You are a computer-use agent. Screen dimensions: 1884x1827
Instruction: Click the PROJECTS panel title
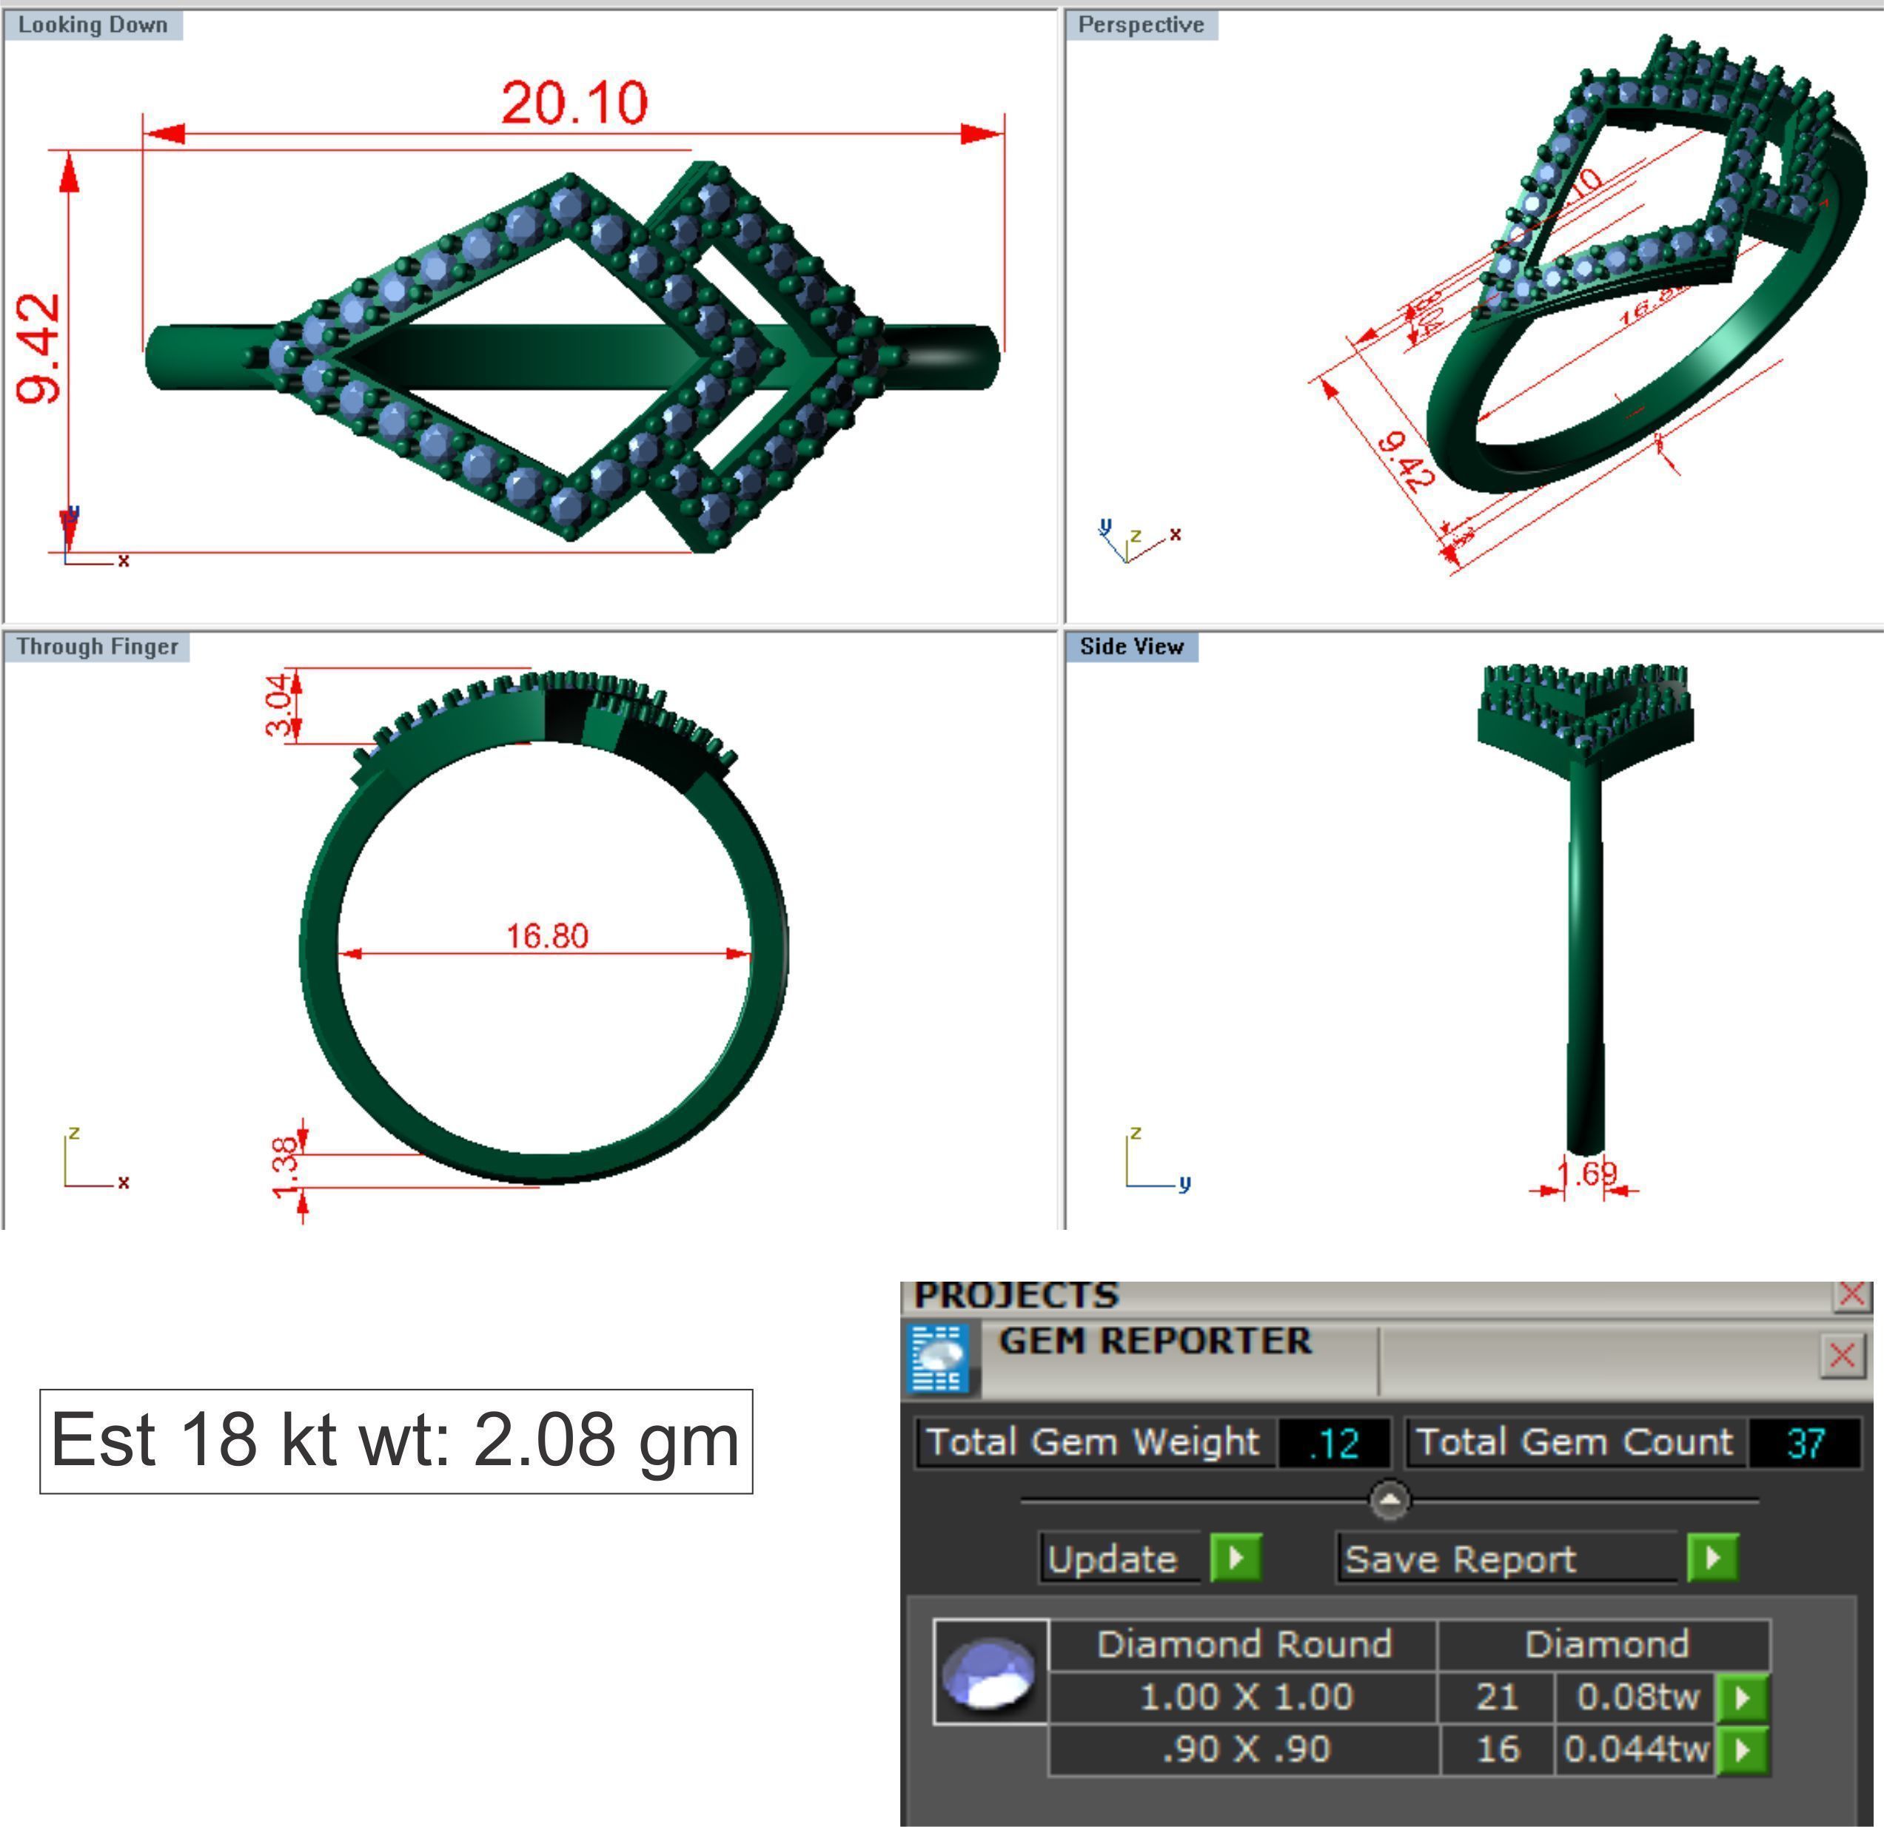[1016, 1294]
